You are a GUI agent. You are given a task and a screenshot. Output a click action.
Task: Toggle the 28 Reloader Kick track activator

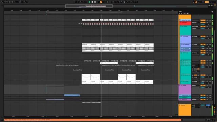(x=203, y=95)
